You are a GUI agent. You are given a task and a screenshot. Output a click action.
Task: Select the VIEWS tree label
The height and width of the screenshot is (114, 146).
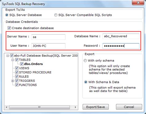tap(24, 68)
